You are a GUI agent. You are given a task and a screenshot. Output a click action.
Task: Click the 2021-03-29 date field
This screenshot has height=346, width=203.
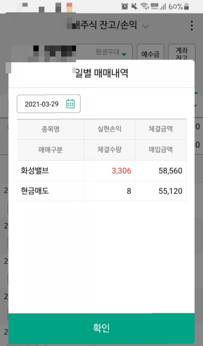[x=49, y=104]
